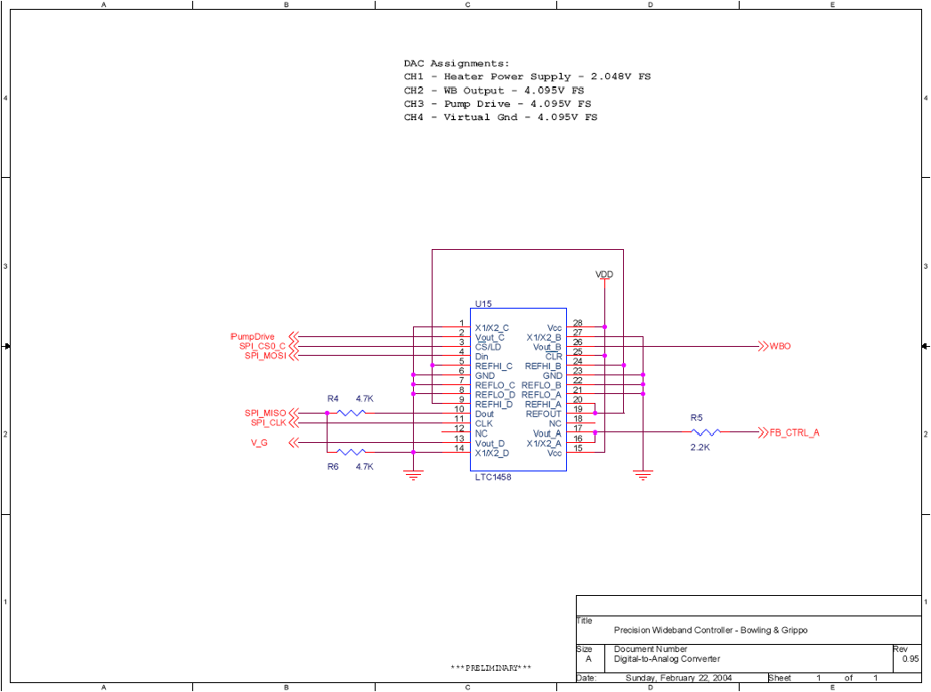Select the CH4 Virtual Gnd note line

pos(500,117)
